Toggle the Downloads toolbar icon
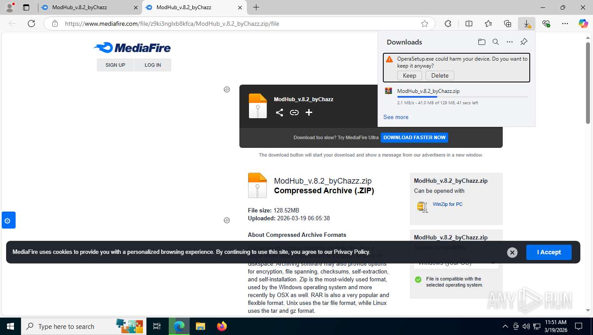This screenshot has height=335, width=593. coord(527,24)
